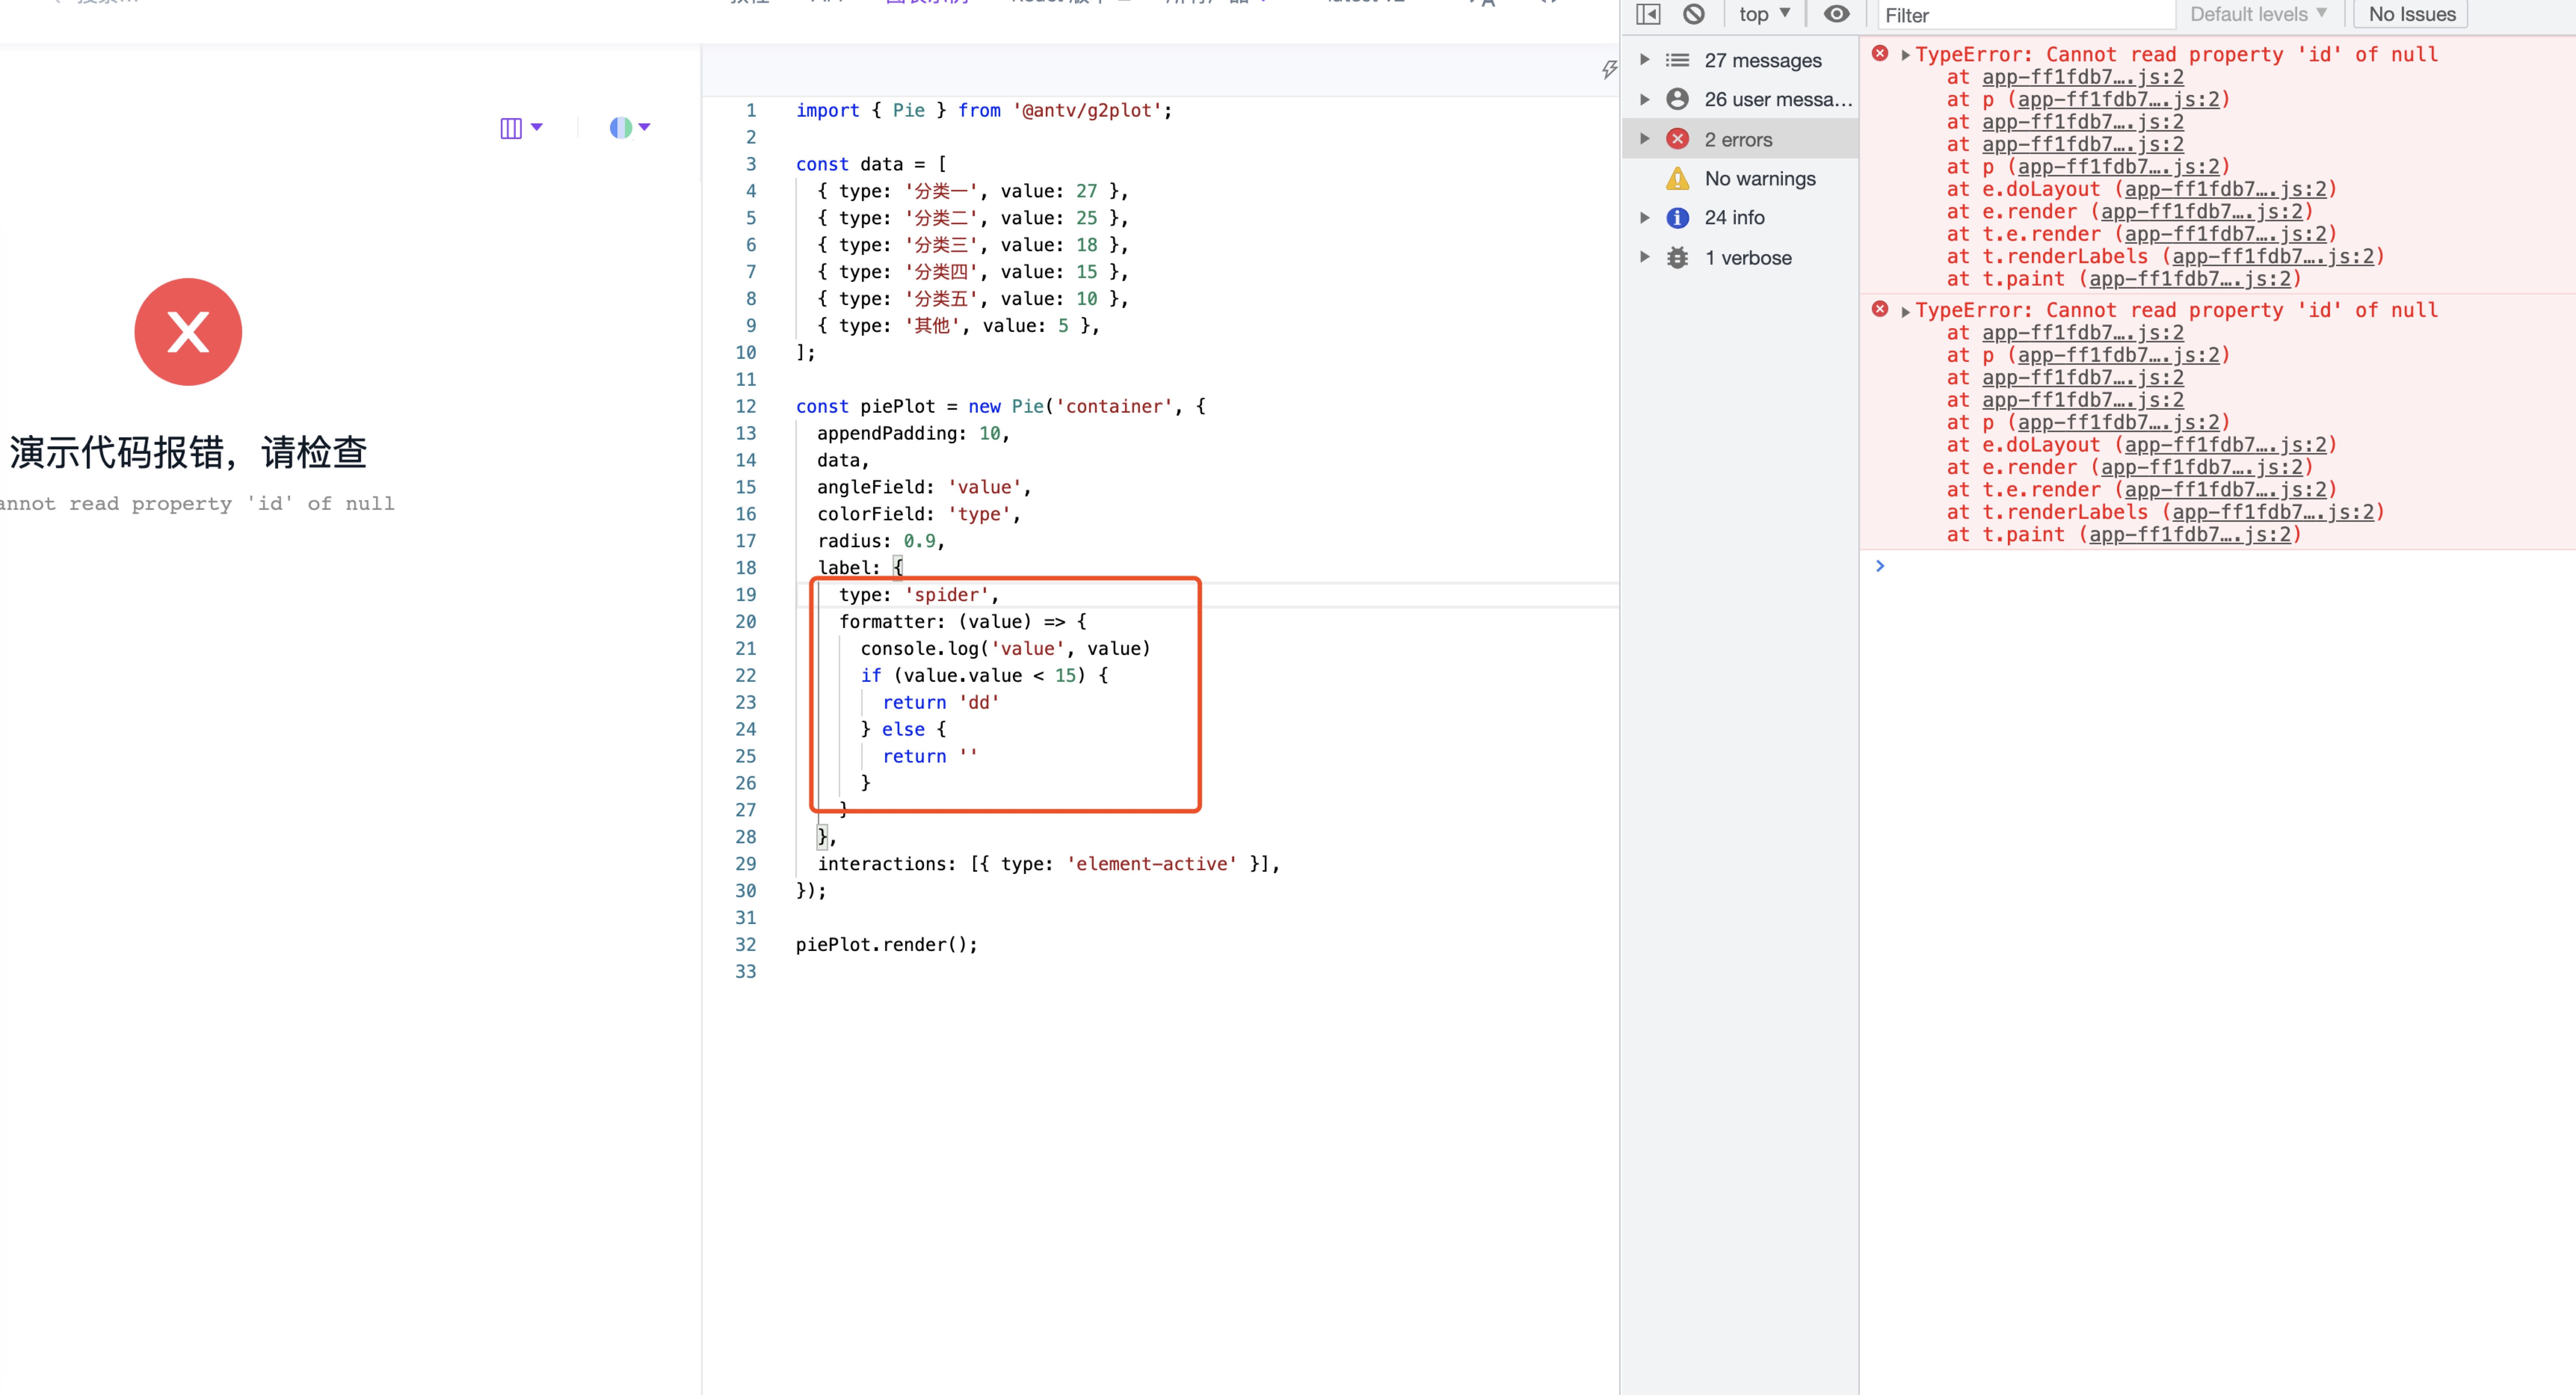Viewport: 2576px width, 1395px height.
Task: Click the 'No Issues' button
Action: click(2411, 14)
